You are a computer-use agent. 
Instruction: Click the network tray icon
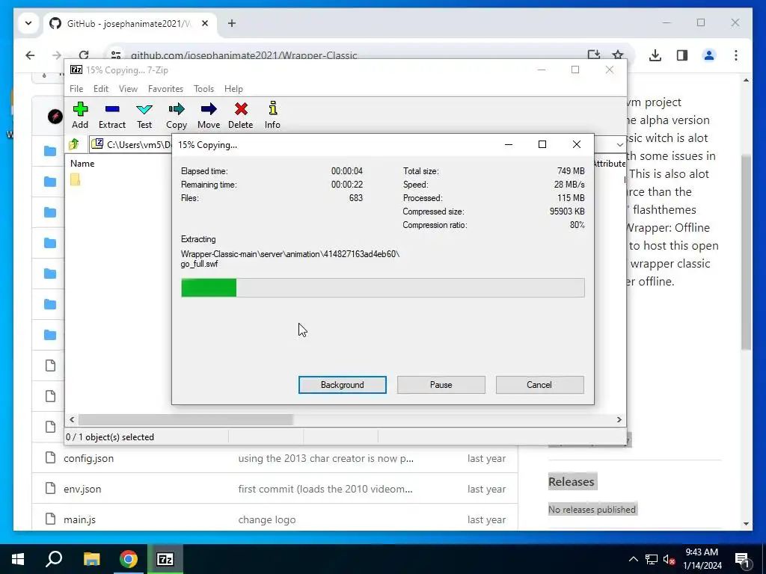(x=652, y=559)
